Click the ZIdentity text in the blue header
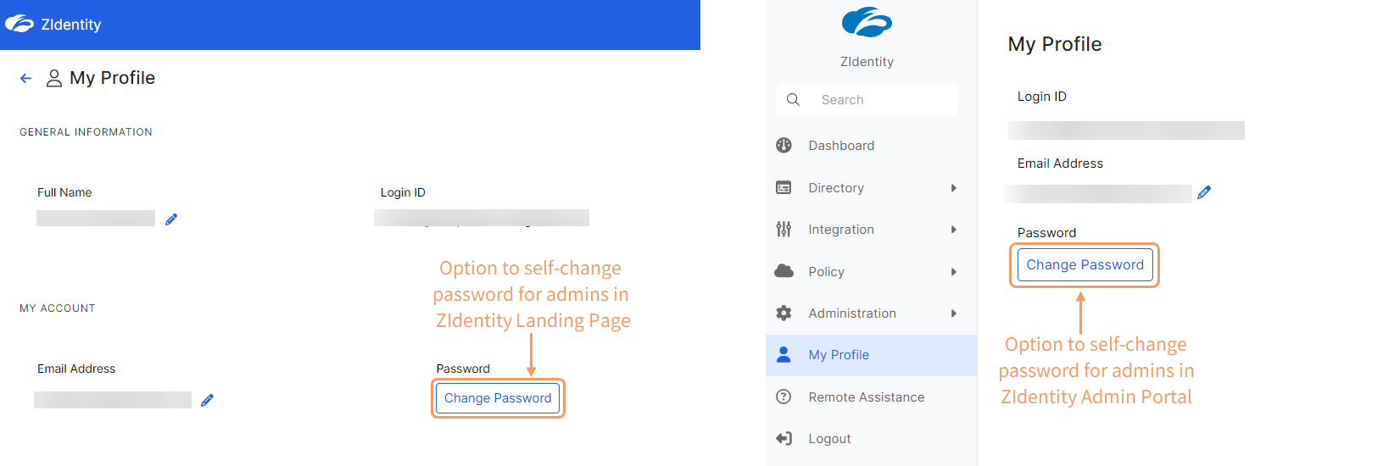 [71, 25]
